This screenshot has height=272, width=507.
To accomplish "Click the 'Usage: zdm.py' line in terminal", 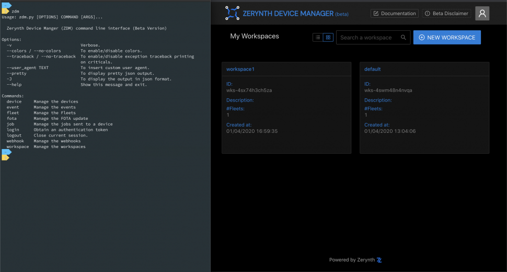I will pyautogui.click(x=52, y=17).
